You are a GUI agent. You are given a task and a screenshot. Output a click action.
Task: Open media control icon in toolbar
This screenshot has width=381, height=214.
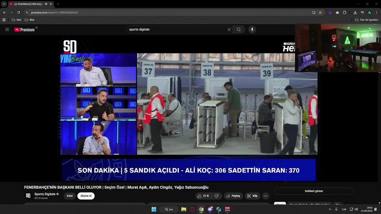(x=362, y=12)
